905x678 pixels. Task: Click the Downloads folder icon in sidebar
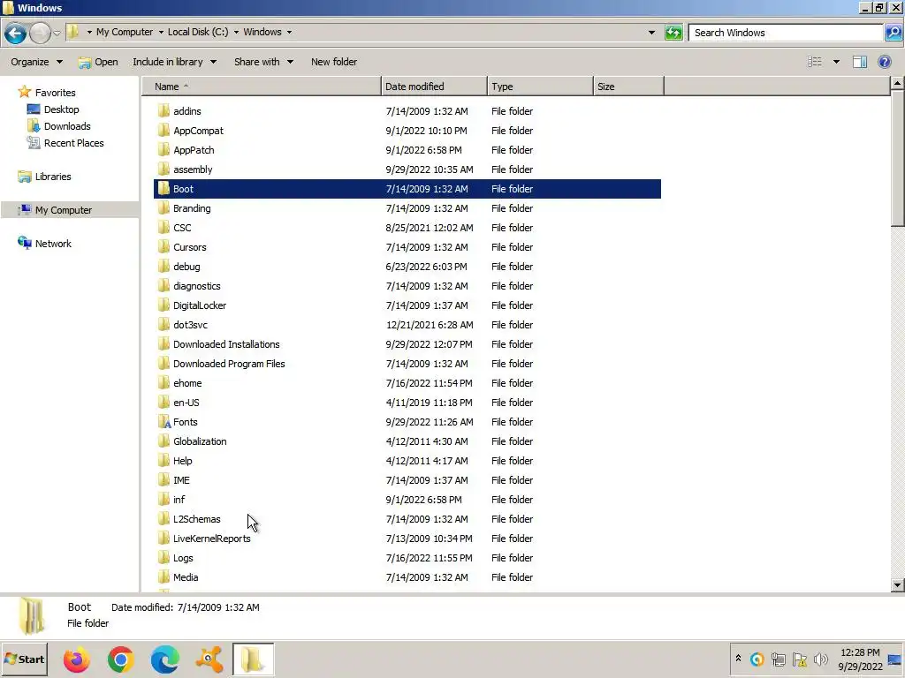(34, 125)
